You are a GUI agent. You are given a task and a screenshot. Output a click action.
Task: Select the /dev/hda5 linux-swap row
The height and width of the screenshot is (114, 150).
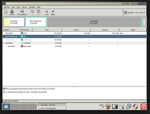tap(74, 46)
